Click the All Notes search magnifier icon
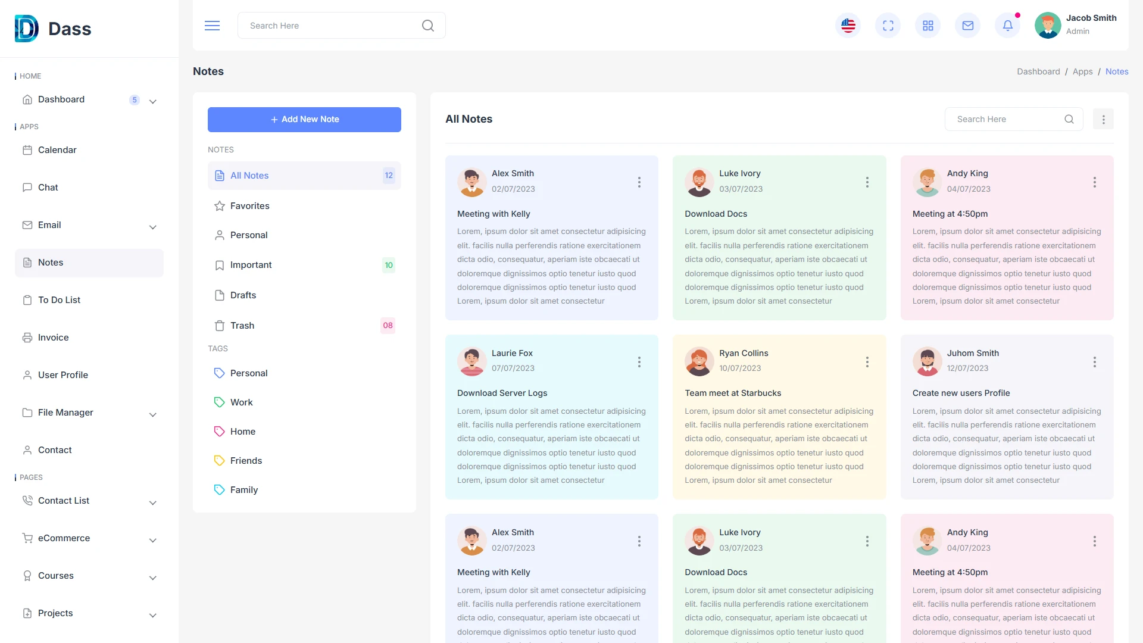This screenshot has width=1143, height=643. pos(1069,119)
